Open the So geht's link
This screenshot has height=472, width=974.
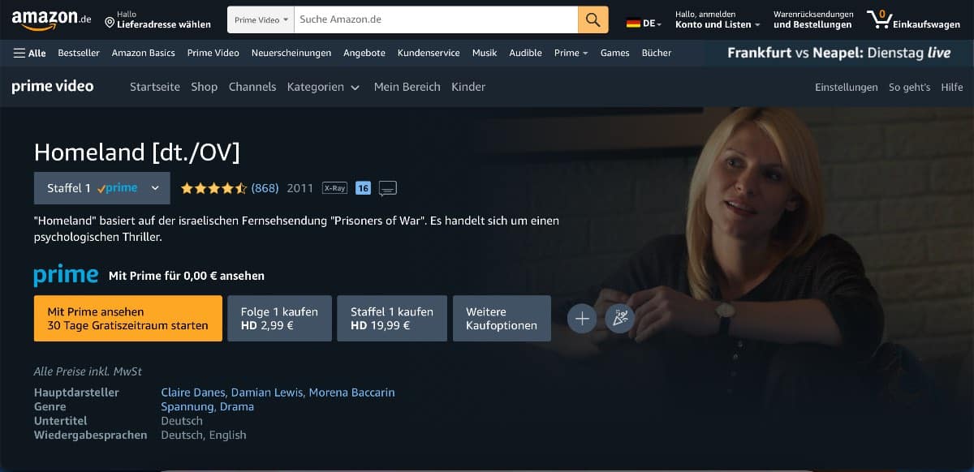[910, 87]
